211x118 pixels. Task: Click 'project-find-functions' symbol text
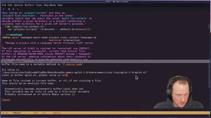click(19, 16)
